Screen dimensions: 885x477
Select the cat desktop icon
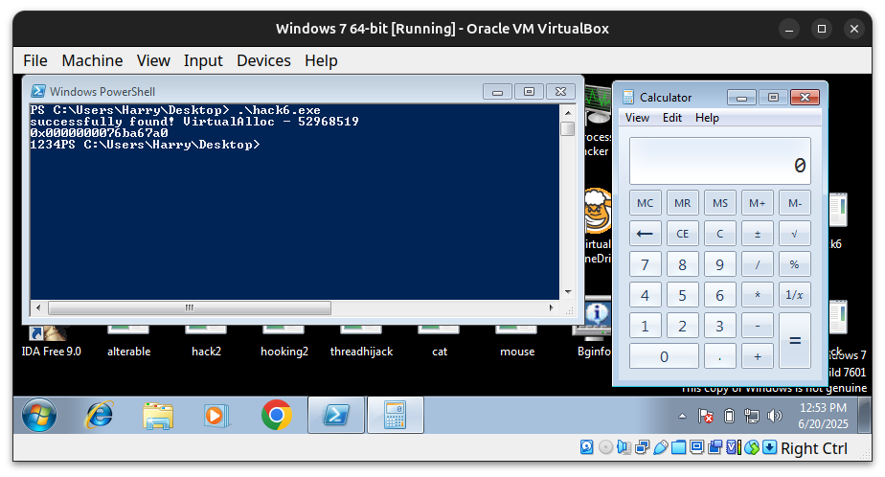tap(439, 343)
